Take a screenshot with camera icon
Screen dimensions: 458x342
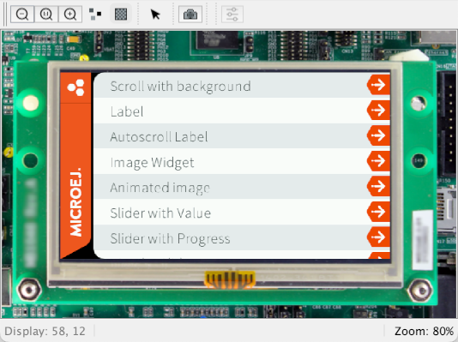[x=190, y=14]
